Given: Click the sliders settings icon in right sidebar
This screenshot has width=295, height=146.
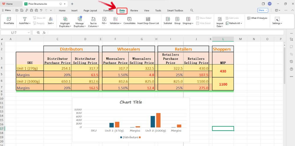Looking at the screenshot, I should point(291,54).
